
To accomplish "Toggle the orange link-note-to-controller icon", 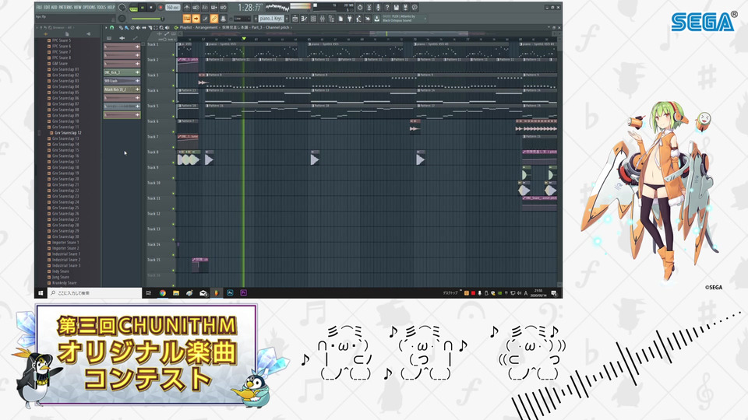I will (x=214, y=19).
